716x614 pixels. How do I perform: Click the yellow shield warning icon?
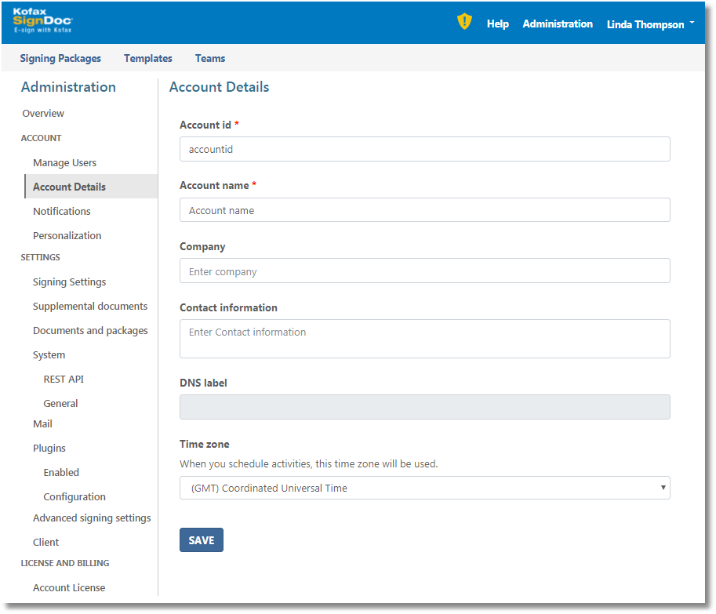pos(464,22)
